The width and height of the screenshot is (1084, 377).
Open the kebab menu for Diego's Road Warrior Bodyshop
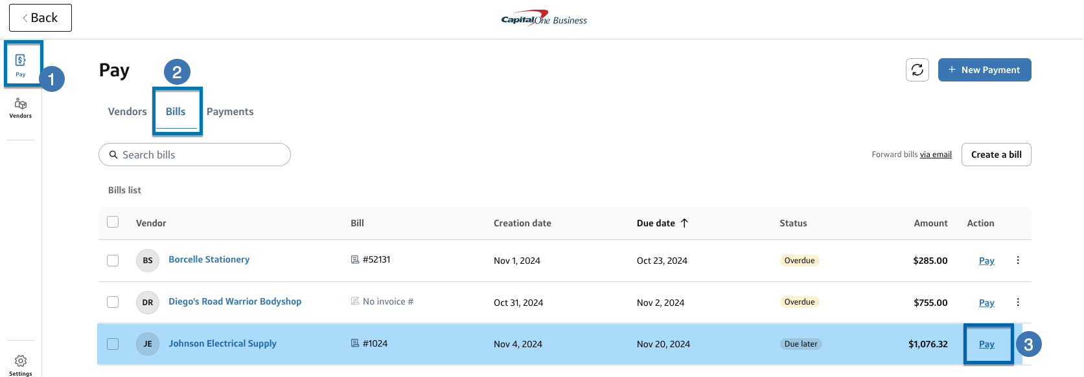click(1017, 301)
